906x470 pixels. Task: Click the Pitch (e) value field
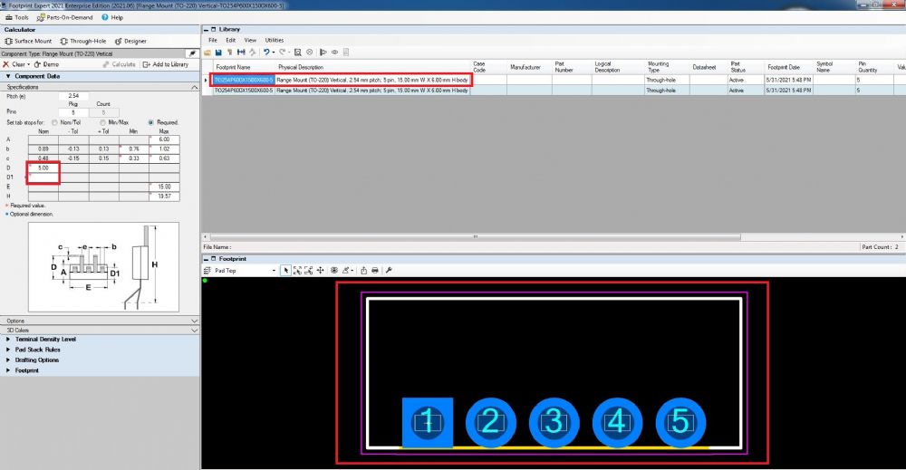[x=73, y=95]
